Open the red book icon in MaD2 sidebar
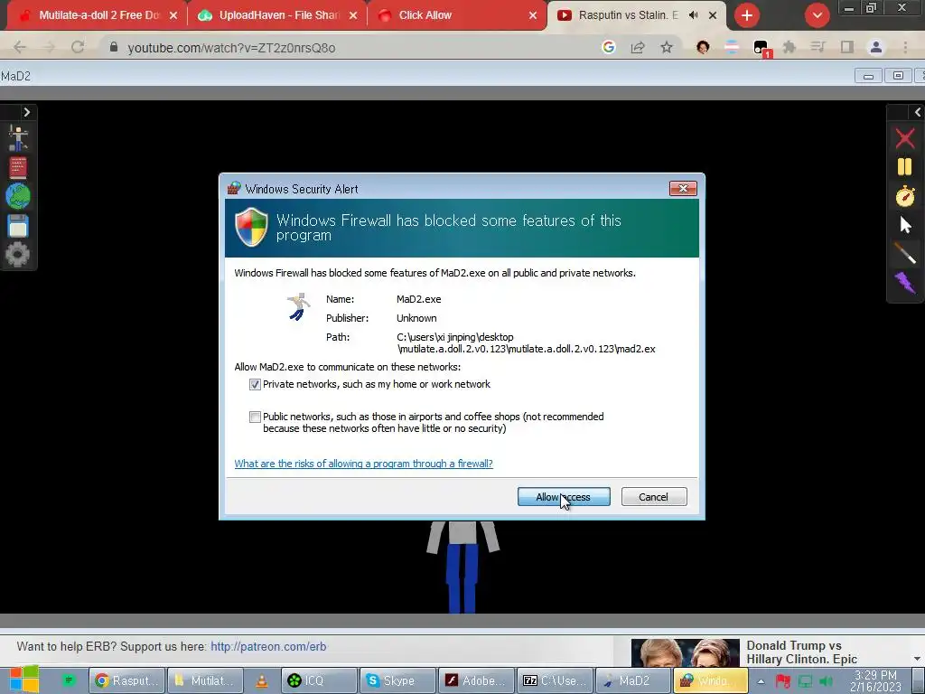 point(18,167)
